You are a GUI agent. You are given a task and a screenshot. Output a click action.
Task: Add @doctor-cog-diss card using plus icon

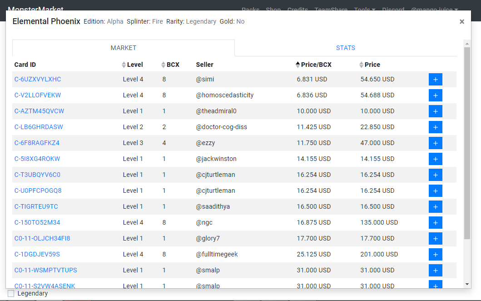coord(435,127)
